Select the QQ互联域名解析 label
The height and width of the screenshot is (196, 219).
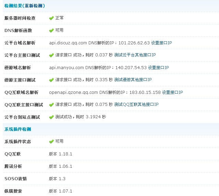coord(21,92)
